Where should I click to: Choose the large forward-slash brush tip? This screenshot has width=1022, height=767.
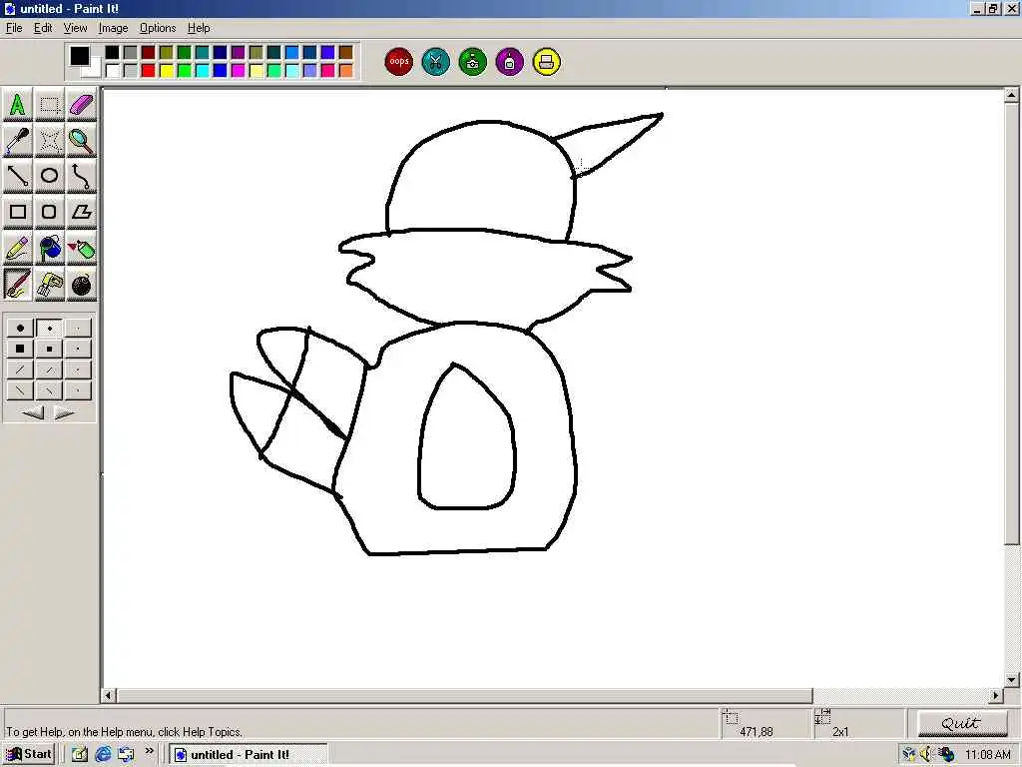[x=20, y=370]
